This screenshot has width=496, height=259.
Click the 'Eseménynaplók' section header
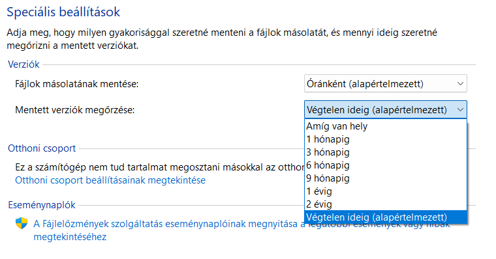pos(42,205)
